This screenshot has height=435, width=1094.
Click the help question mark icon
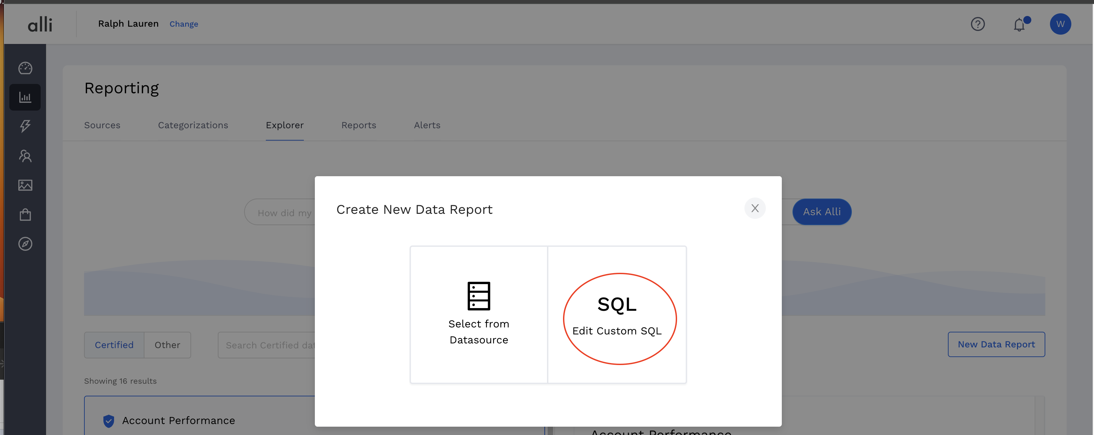tap(977, 24)
